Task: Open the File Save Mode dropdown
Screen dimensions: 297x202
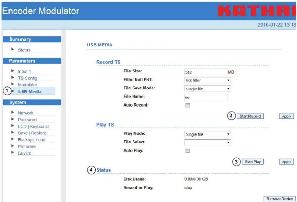Action: (208, 89)
